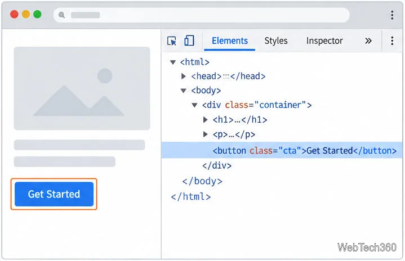Switch to the Inspector tab
The image size is (405, 261).
[324, 40]
